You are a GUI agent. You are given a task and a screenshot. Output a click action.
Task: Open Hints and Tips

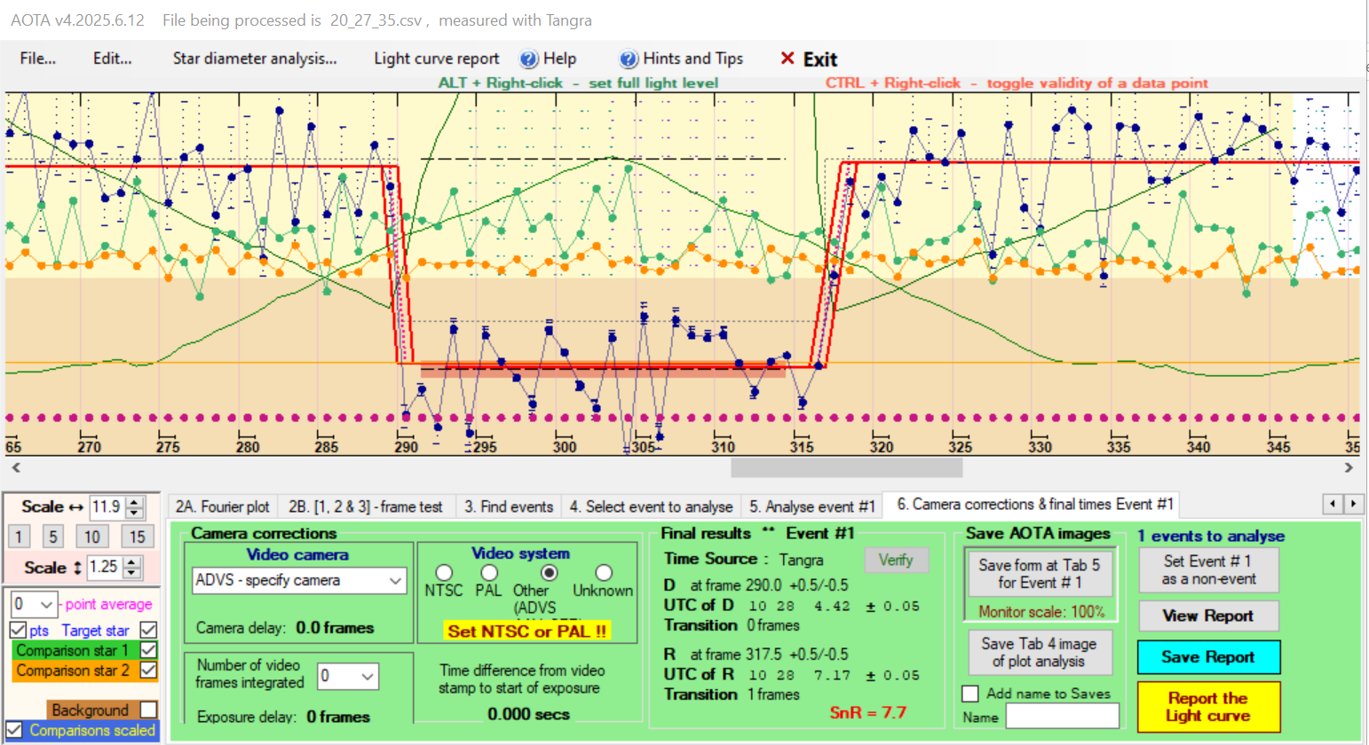point(681,59)
